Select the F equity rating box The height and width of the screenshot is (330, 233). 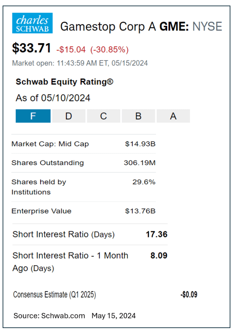tap(33, 116)
